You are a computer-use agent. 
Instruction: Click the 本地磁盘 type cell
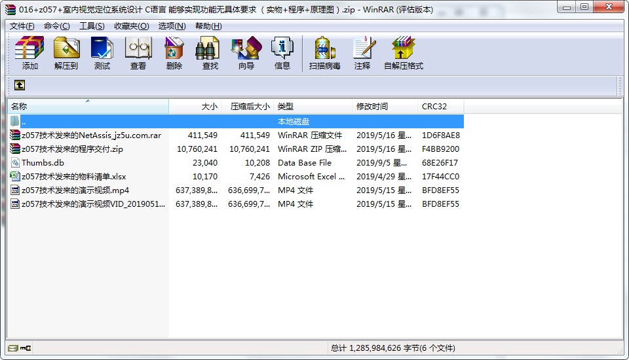click(x=294, y=122)
